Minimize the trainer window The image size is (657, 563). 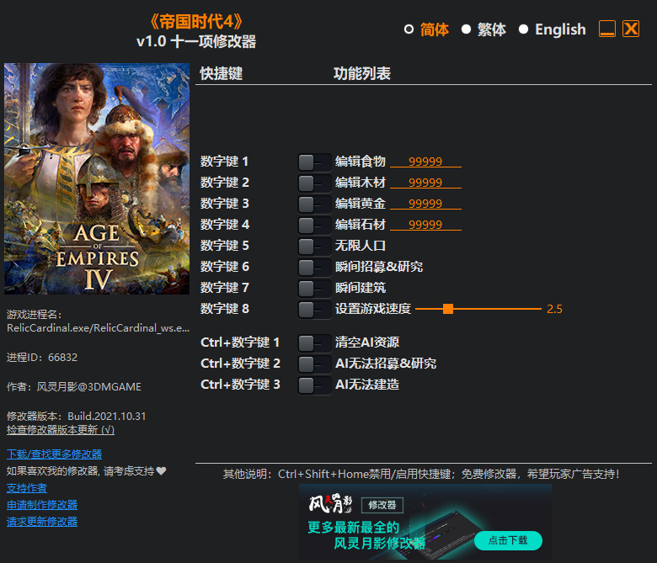click(x=607, y=29)
